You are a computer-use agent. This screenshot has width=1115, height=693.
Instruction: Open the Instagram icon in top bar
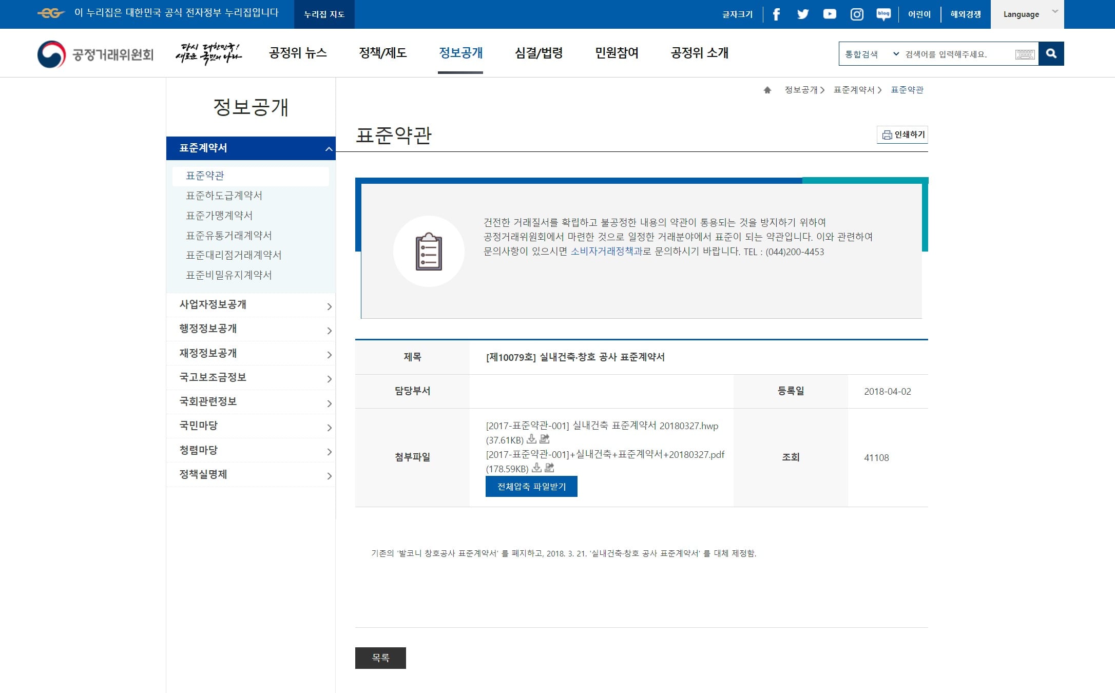coord(857,14)
